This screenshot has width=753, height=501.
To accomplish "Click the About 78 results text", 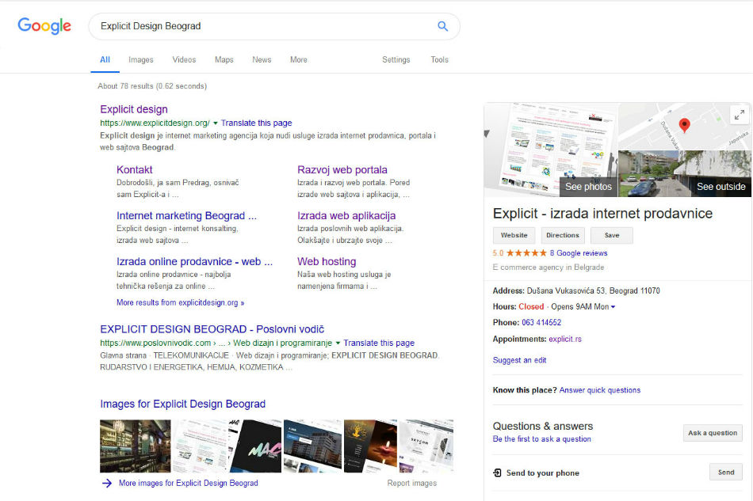I will point(152,86).
